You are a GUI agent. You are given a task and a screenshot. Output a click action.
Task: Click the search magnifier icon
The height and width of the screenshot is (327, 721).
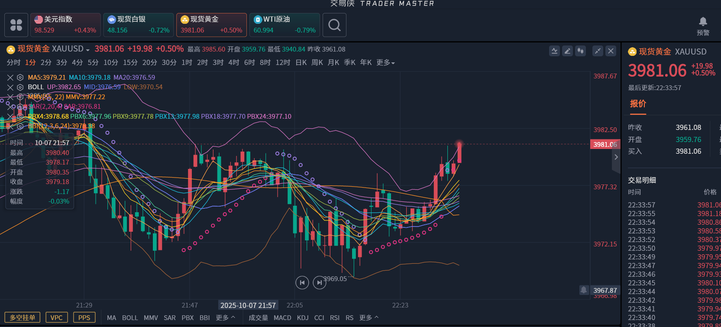(x=334, y=25)
